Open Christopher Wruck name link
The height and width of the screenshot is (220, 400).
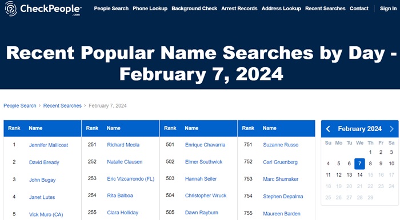[206, 195]
